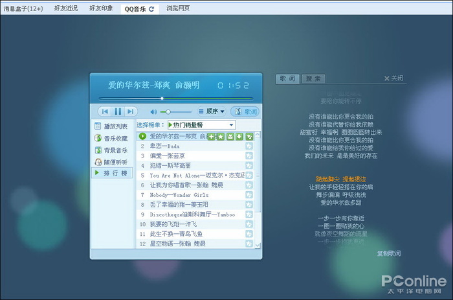Click the green share icon on first song
The image size is (453, 300).
[249, 137]
